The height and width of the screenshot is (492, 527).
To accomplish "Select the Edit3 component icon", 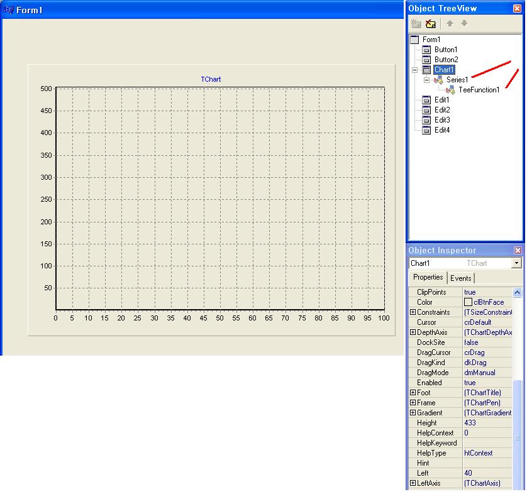I will 426,120.
